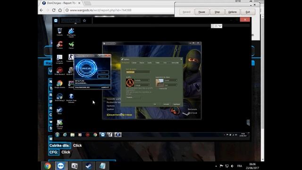Click Appliquer button in Options dialog
Screen dimensions: 302x170
click(176, 104)
